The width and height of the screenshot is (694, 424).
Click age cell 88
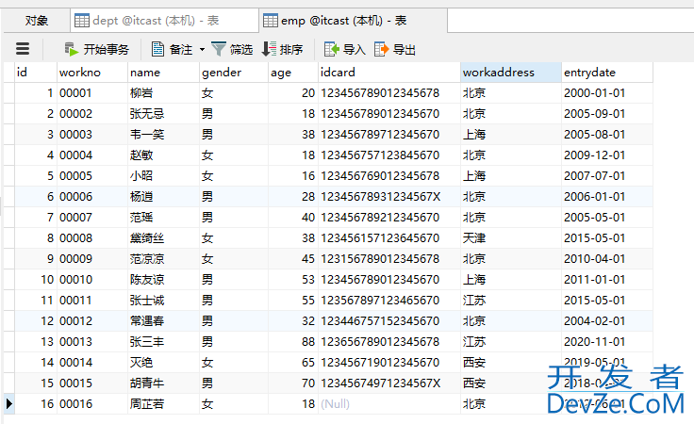pyautogui.click(x=293, y=342)
